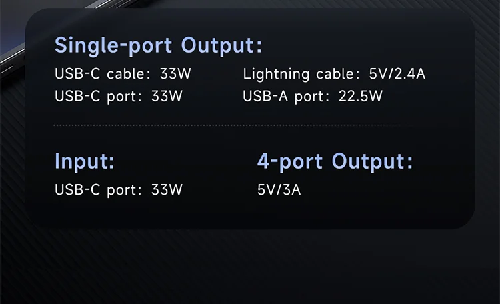Click the Input heading
Screen dimensions: 500x304
point(85,161)
